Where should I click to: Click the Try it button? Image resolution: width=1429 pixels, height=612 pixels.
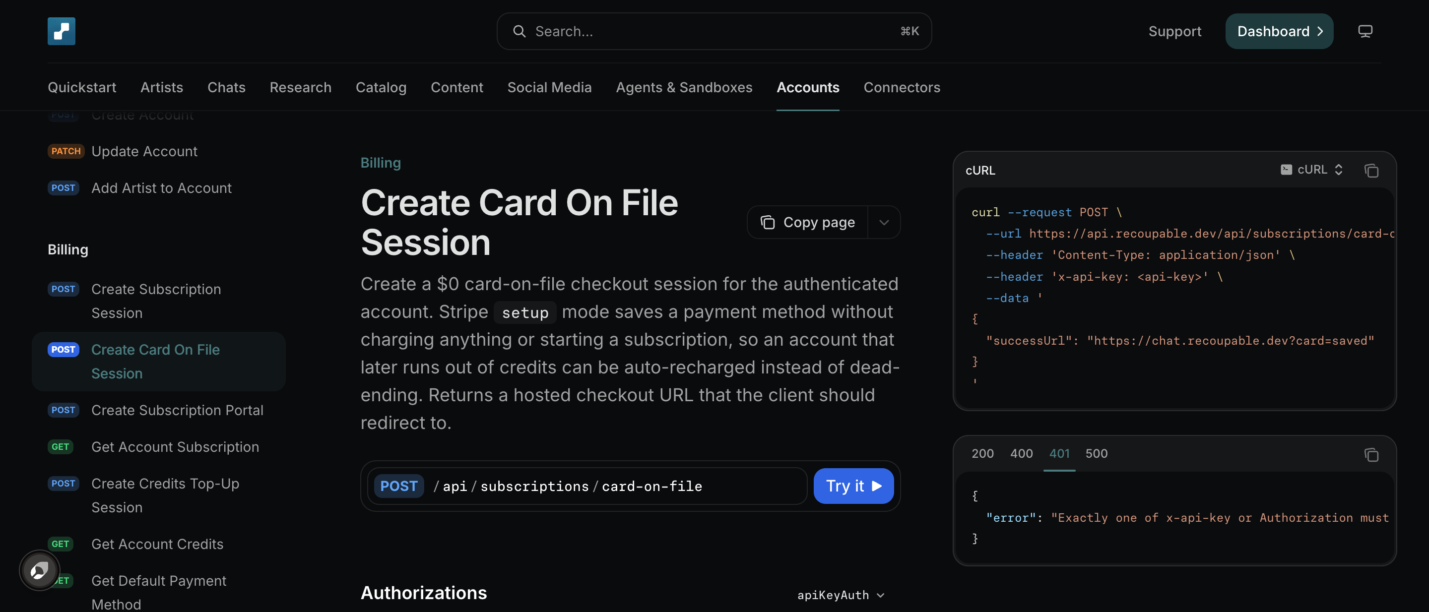[853, 486]
